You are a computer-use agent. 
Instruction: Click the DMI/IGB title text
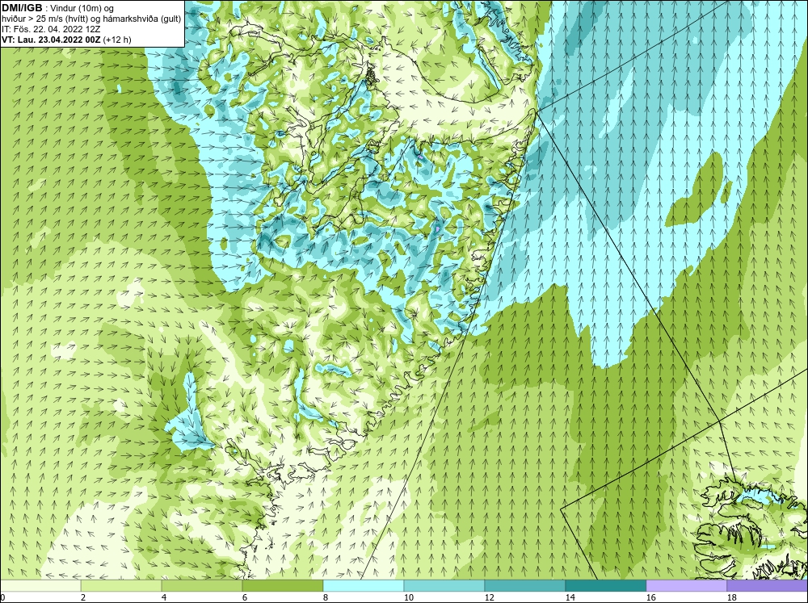coord(22,8)
